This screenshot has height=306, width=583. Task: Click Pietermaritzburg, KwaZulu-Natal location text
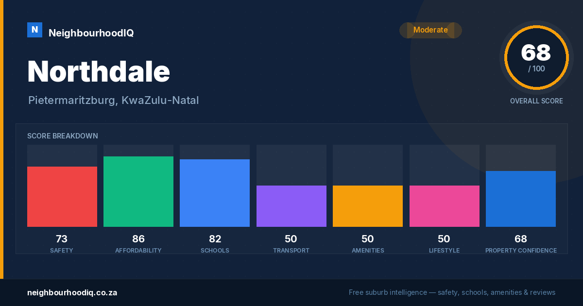pos(113,101)
